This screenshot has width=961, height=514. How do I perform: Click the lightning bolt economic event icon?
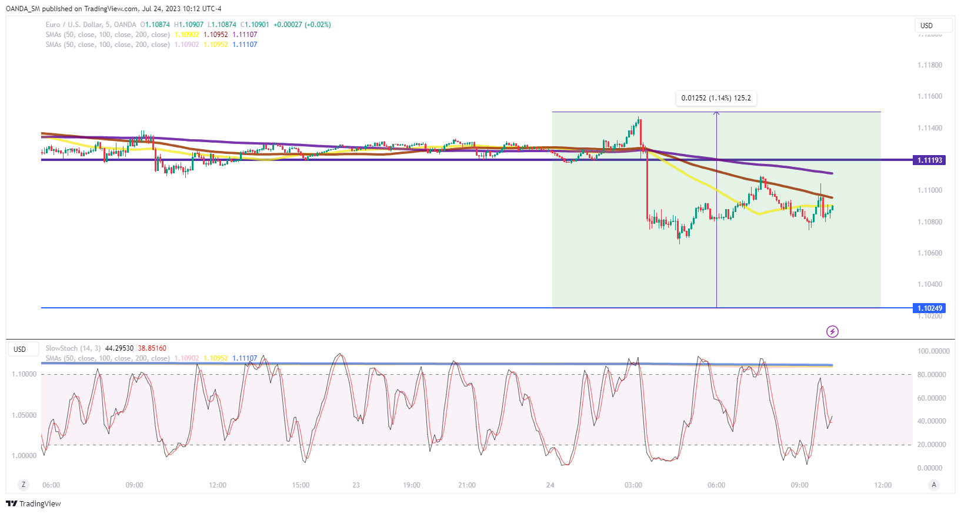coord(832,332)
